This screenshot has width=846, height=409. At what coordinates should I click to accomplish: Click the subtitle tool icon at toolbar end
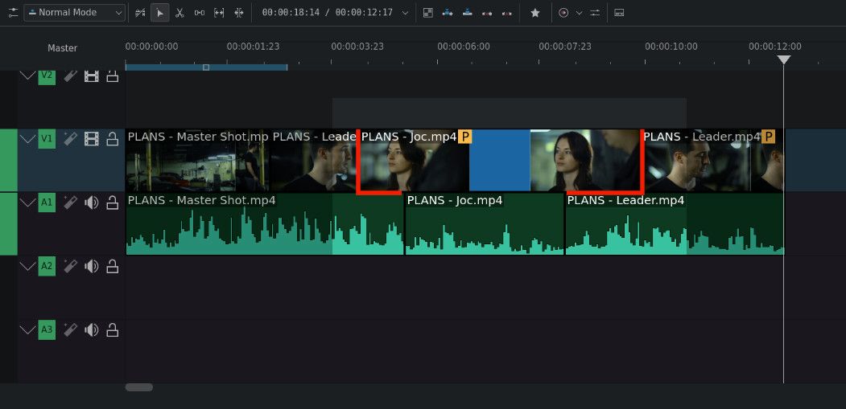point(619,13)
